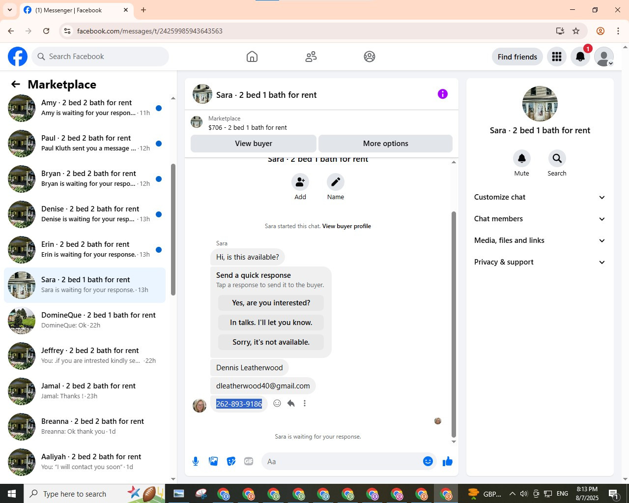Image resolution: width=629 pixels, height=503 pixels.
Task: Click the conversation list scrollbar
Action: tap(173, 229)
